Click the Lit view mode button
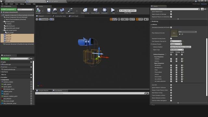The image size is (208, 117). coord(52,19)
